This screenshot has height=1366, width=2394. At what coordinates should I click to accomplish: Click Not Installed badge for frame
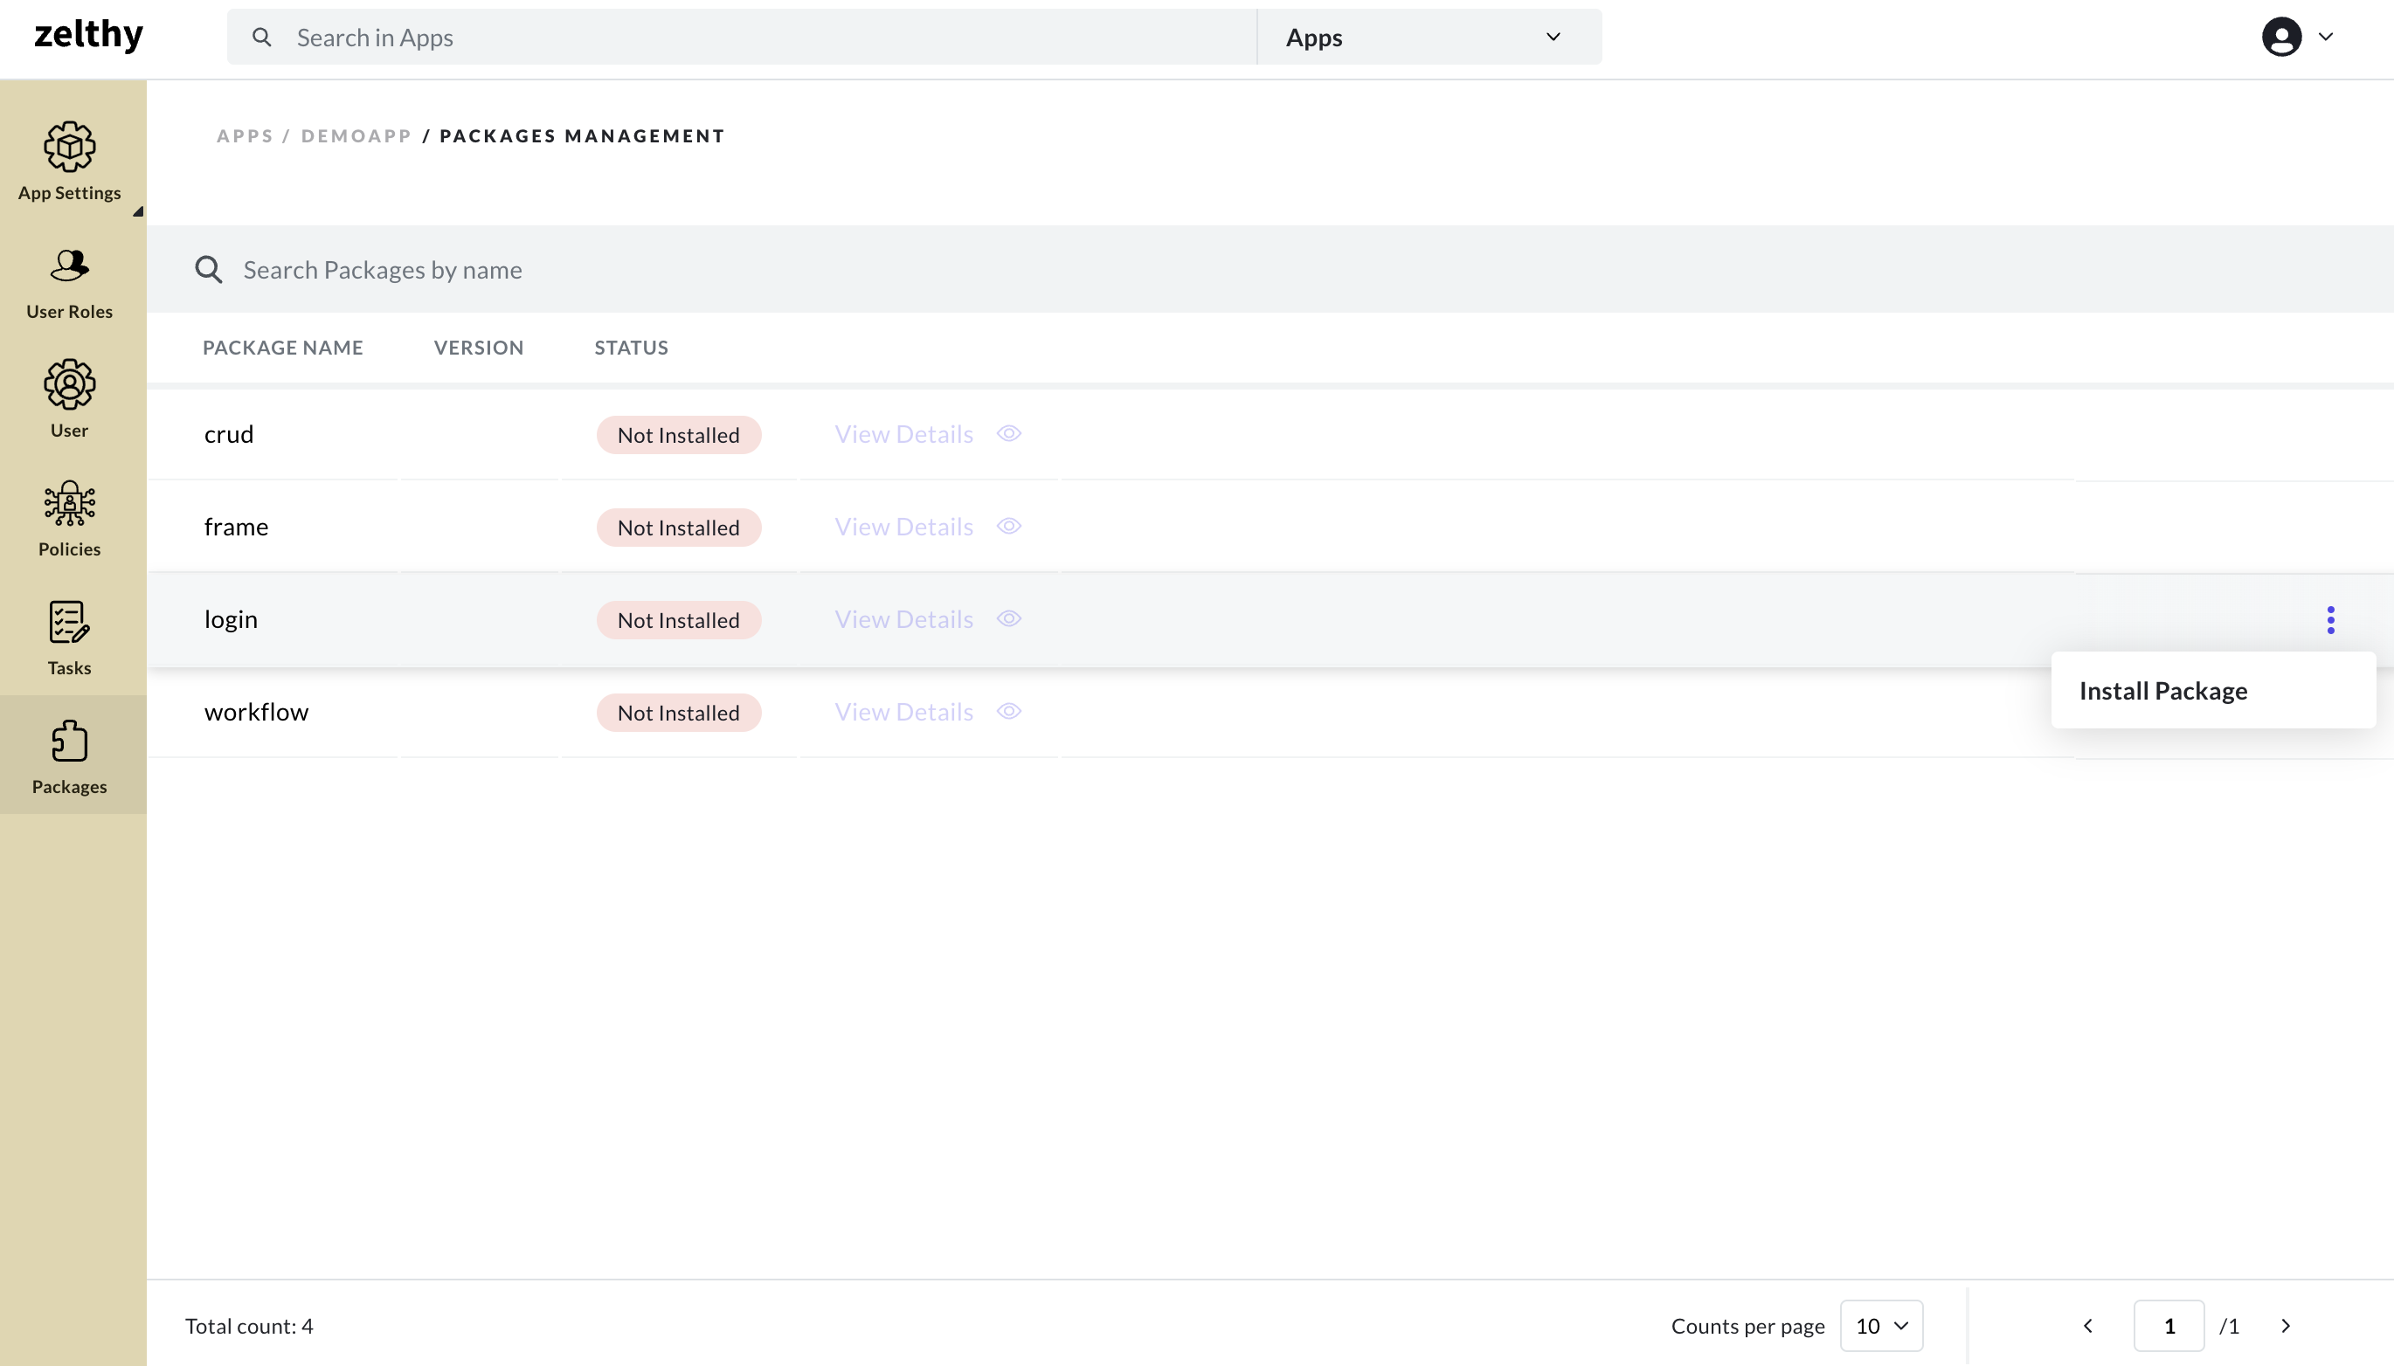click(679, 528)
